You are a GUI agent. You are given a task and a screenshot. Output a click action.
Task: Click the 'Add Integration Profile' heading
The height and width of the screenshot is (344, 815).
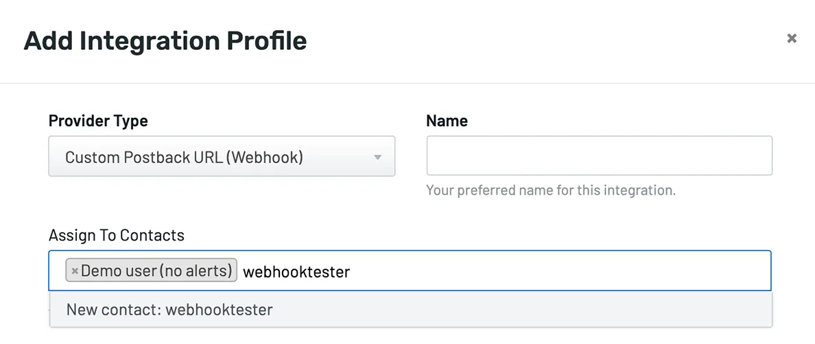165,41
